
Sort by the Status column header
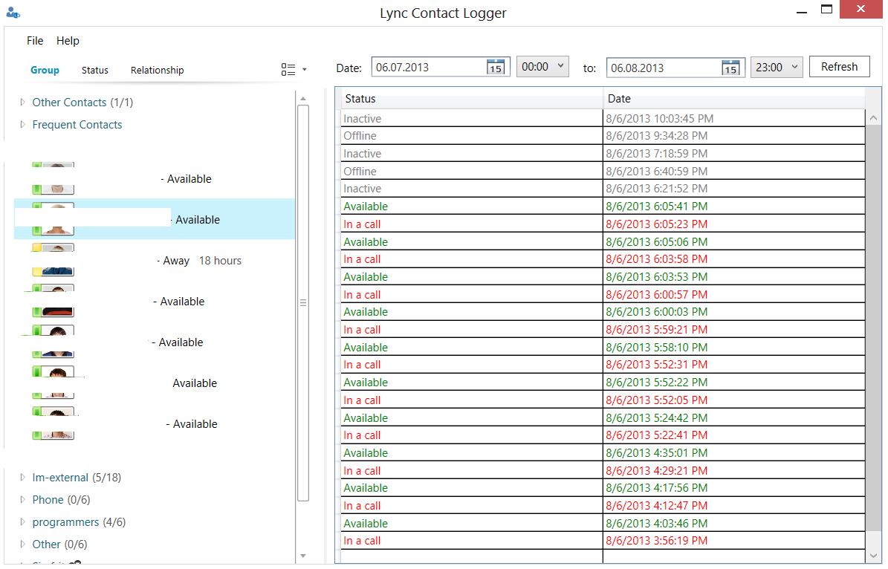(x=472, y=99)
